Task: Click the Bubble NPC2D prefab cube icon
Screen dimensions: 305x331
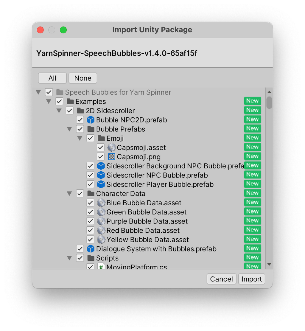Action: (x=91, y=120)
